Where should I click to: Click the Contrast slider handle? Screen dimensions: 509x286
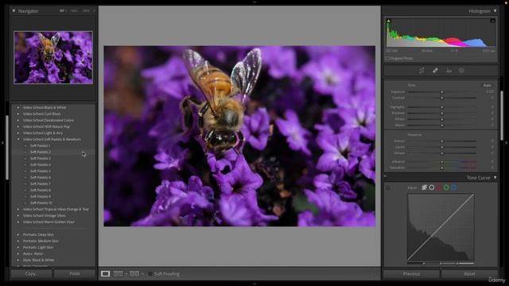[x=442, y=98]
